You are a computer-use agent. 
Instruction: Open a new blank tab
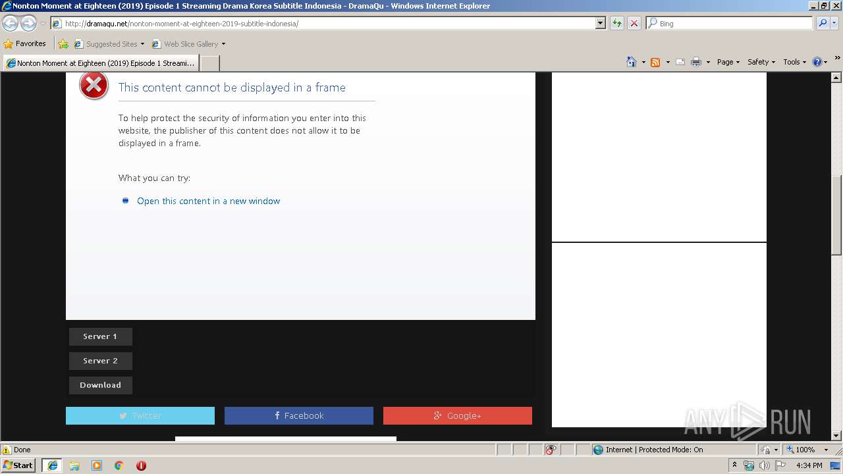pos(209,63)
